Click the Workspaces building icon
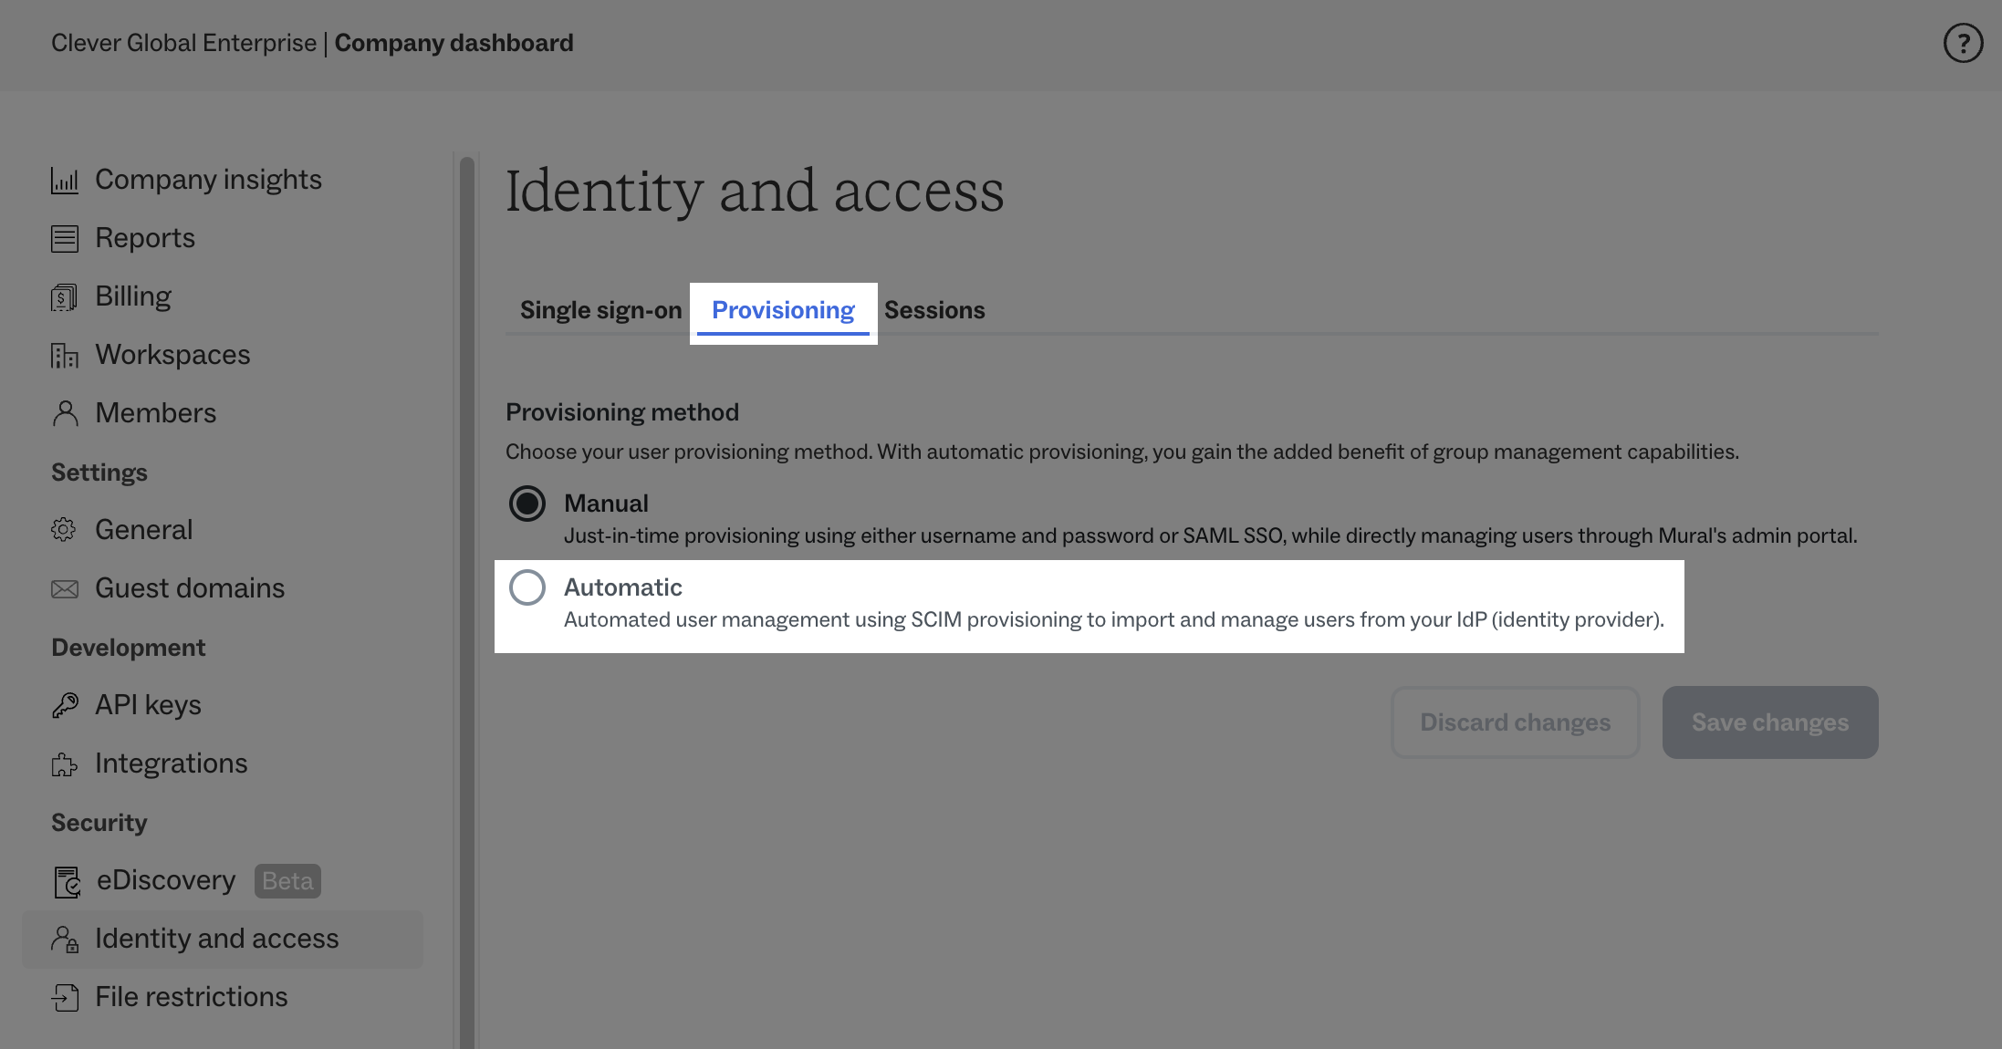 point(65,355)
